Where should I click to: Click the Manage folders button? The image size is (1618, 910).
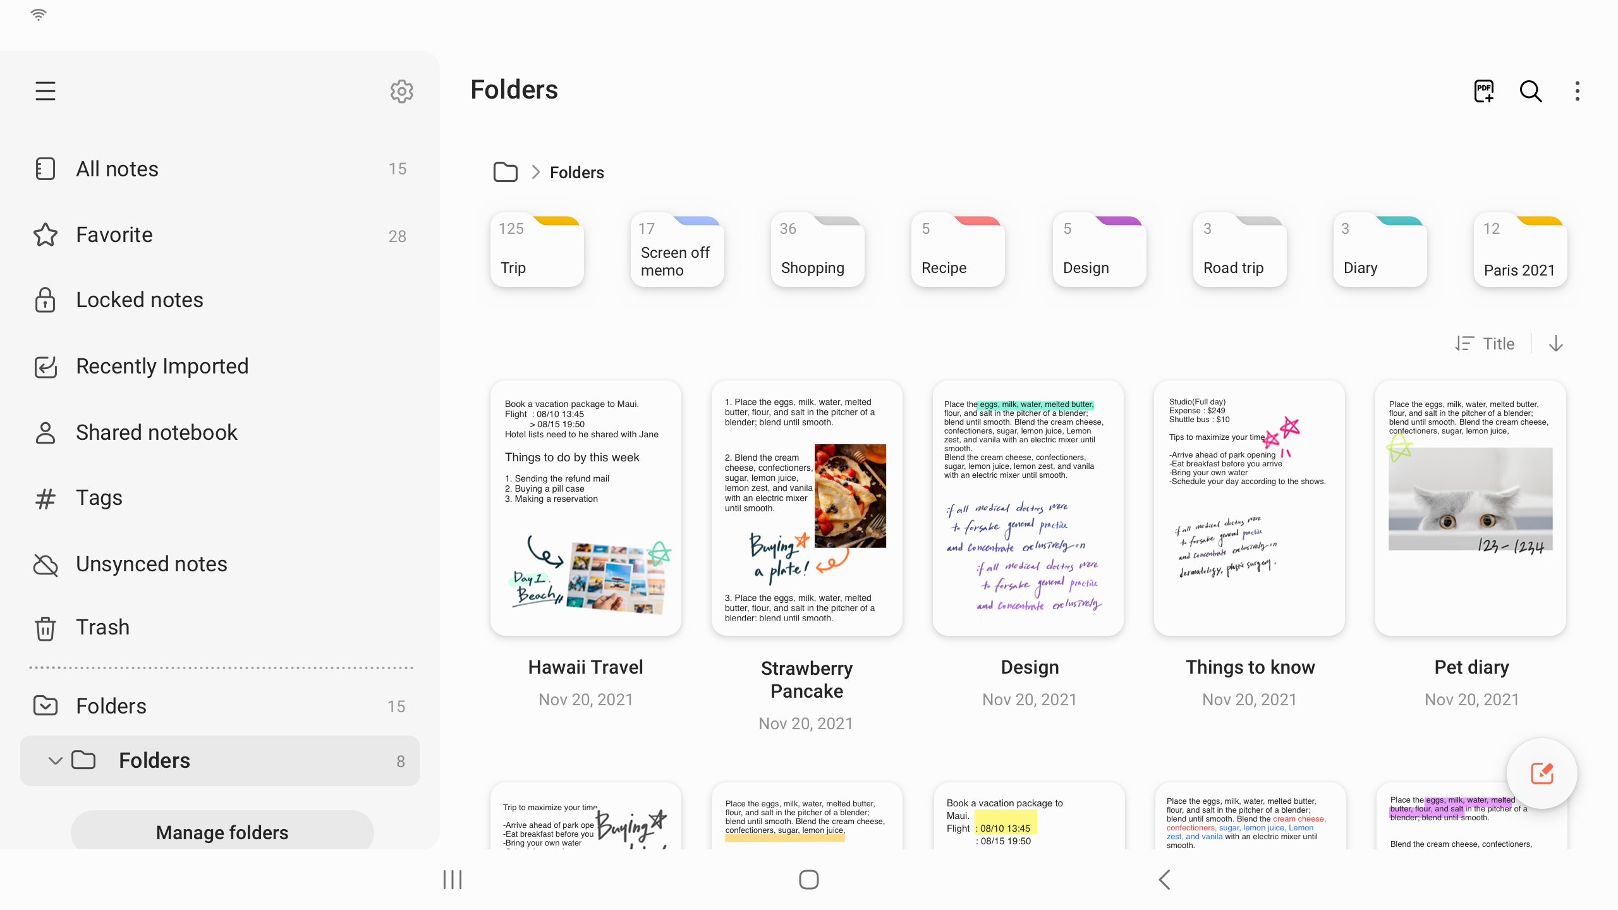coord(222,832)
